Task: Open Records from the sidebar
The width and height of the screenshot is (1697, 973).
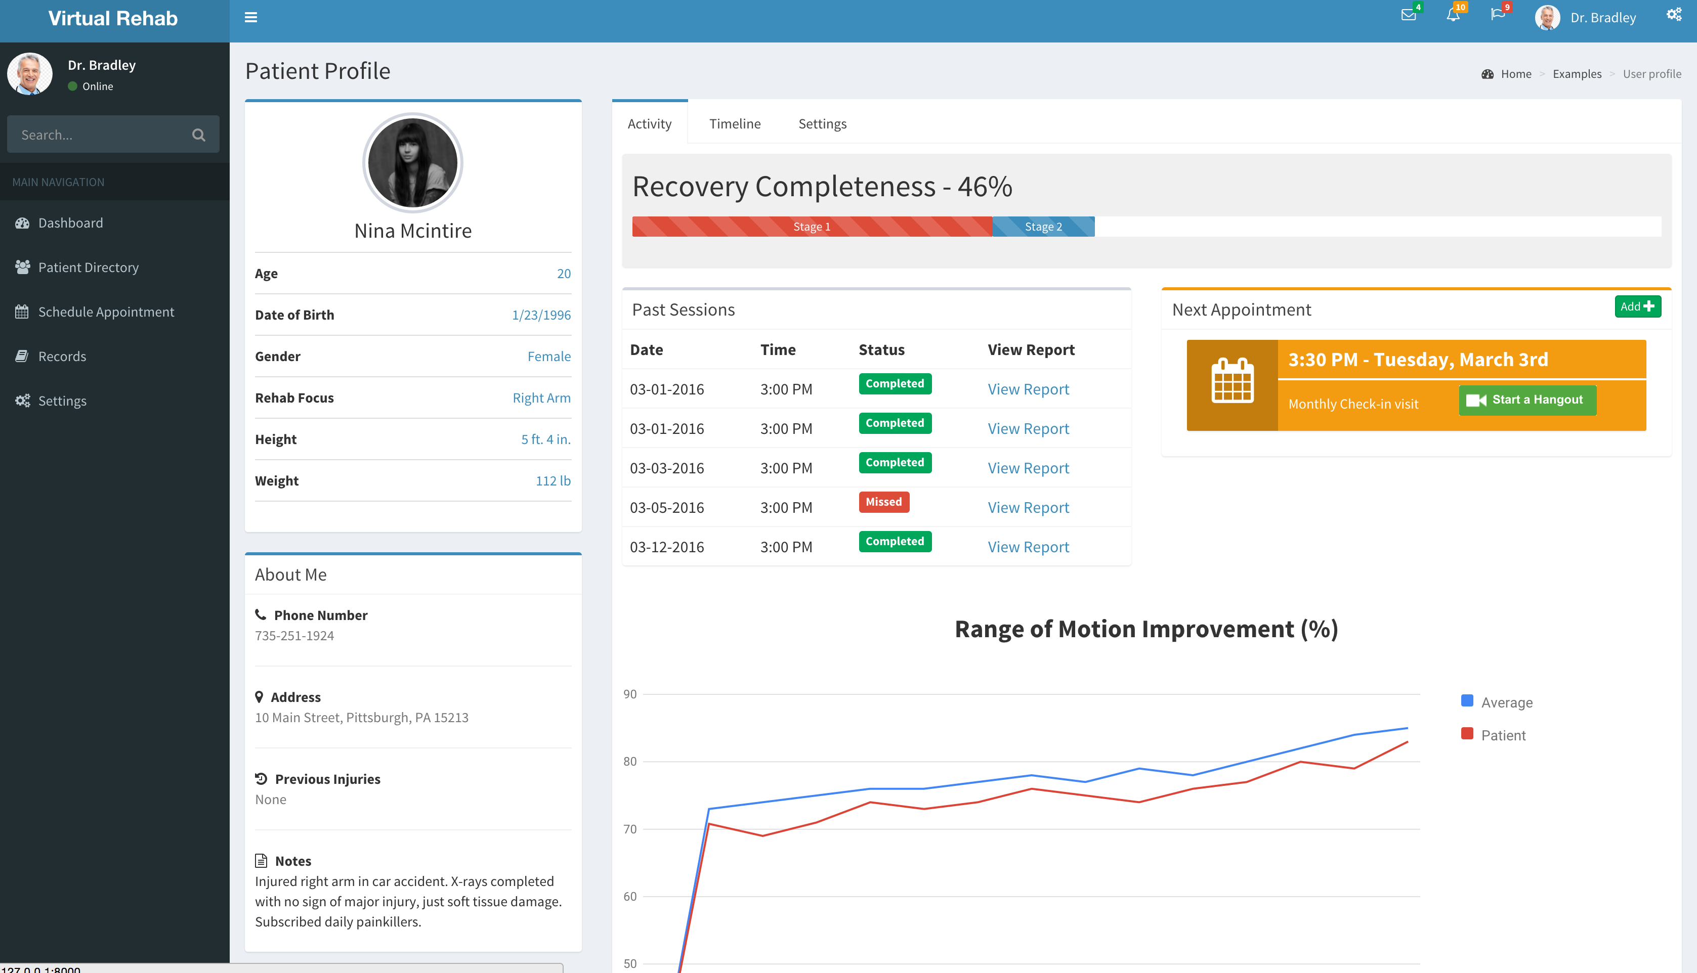Action: pos(62,356)
